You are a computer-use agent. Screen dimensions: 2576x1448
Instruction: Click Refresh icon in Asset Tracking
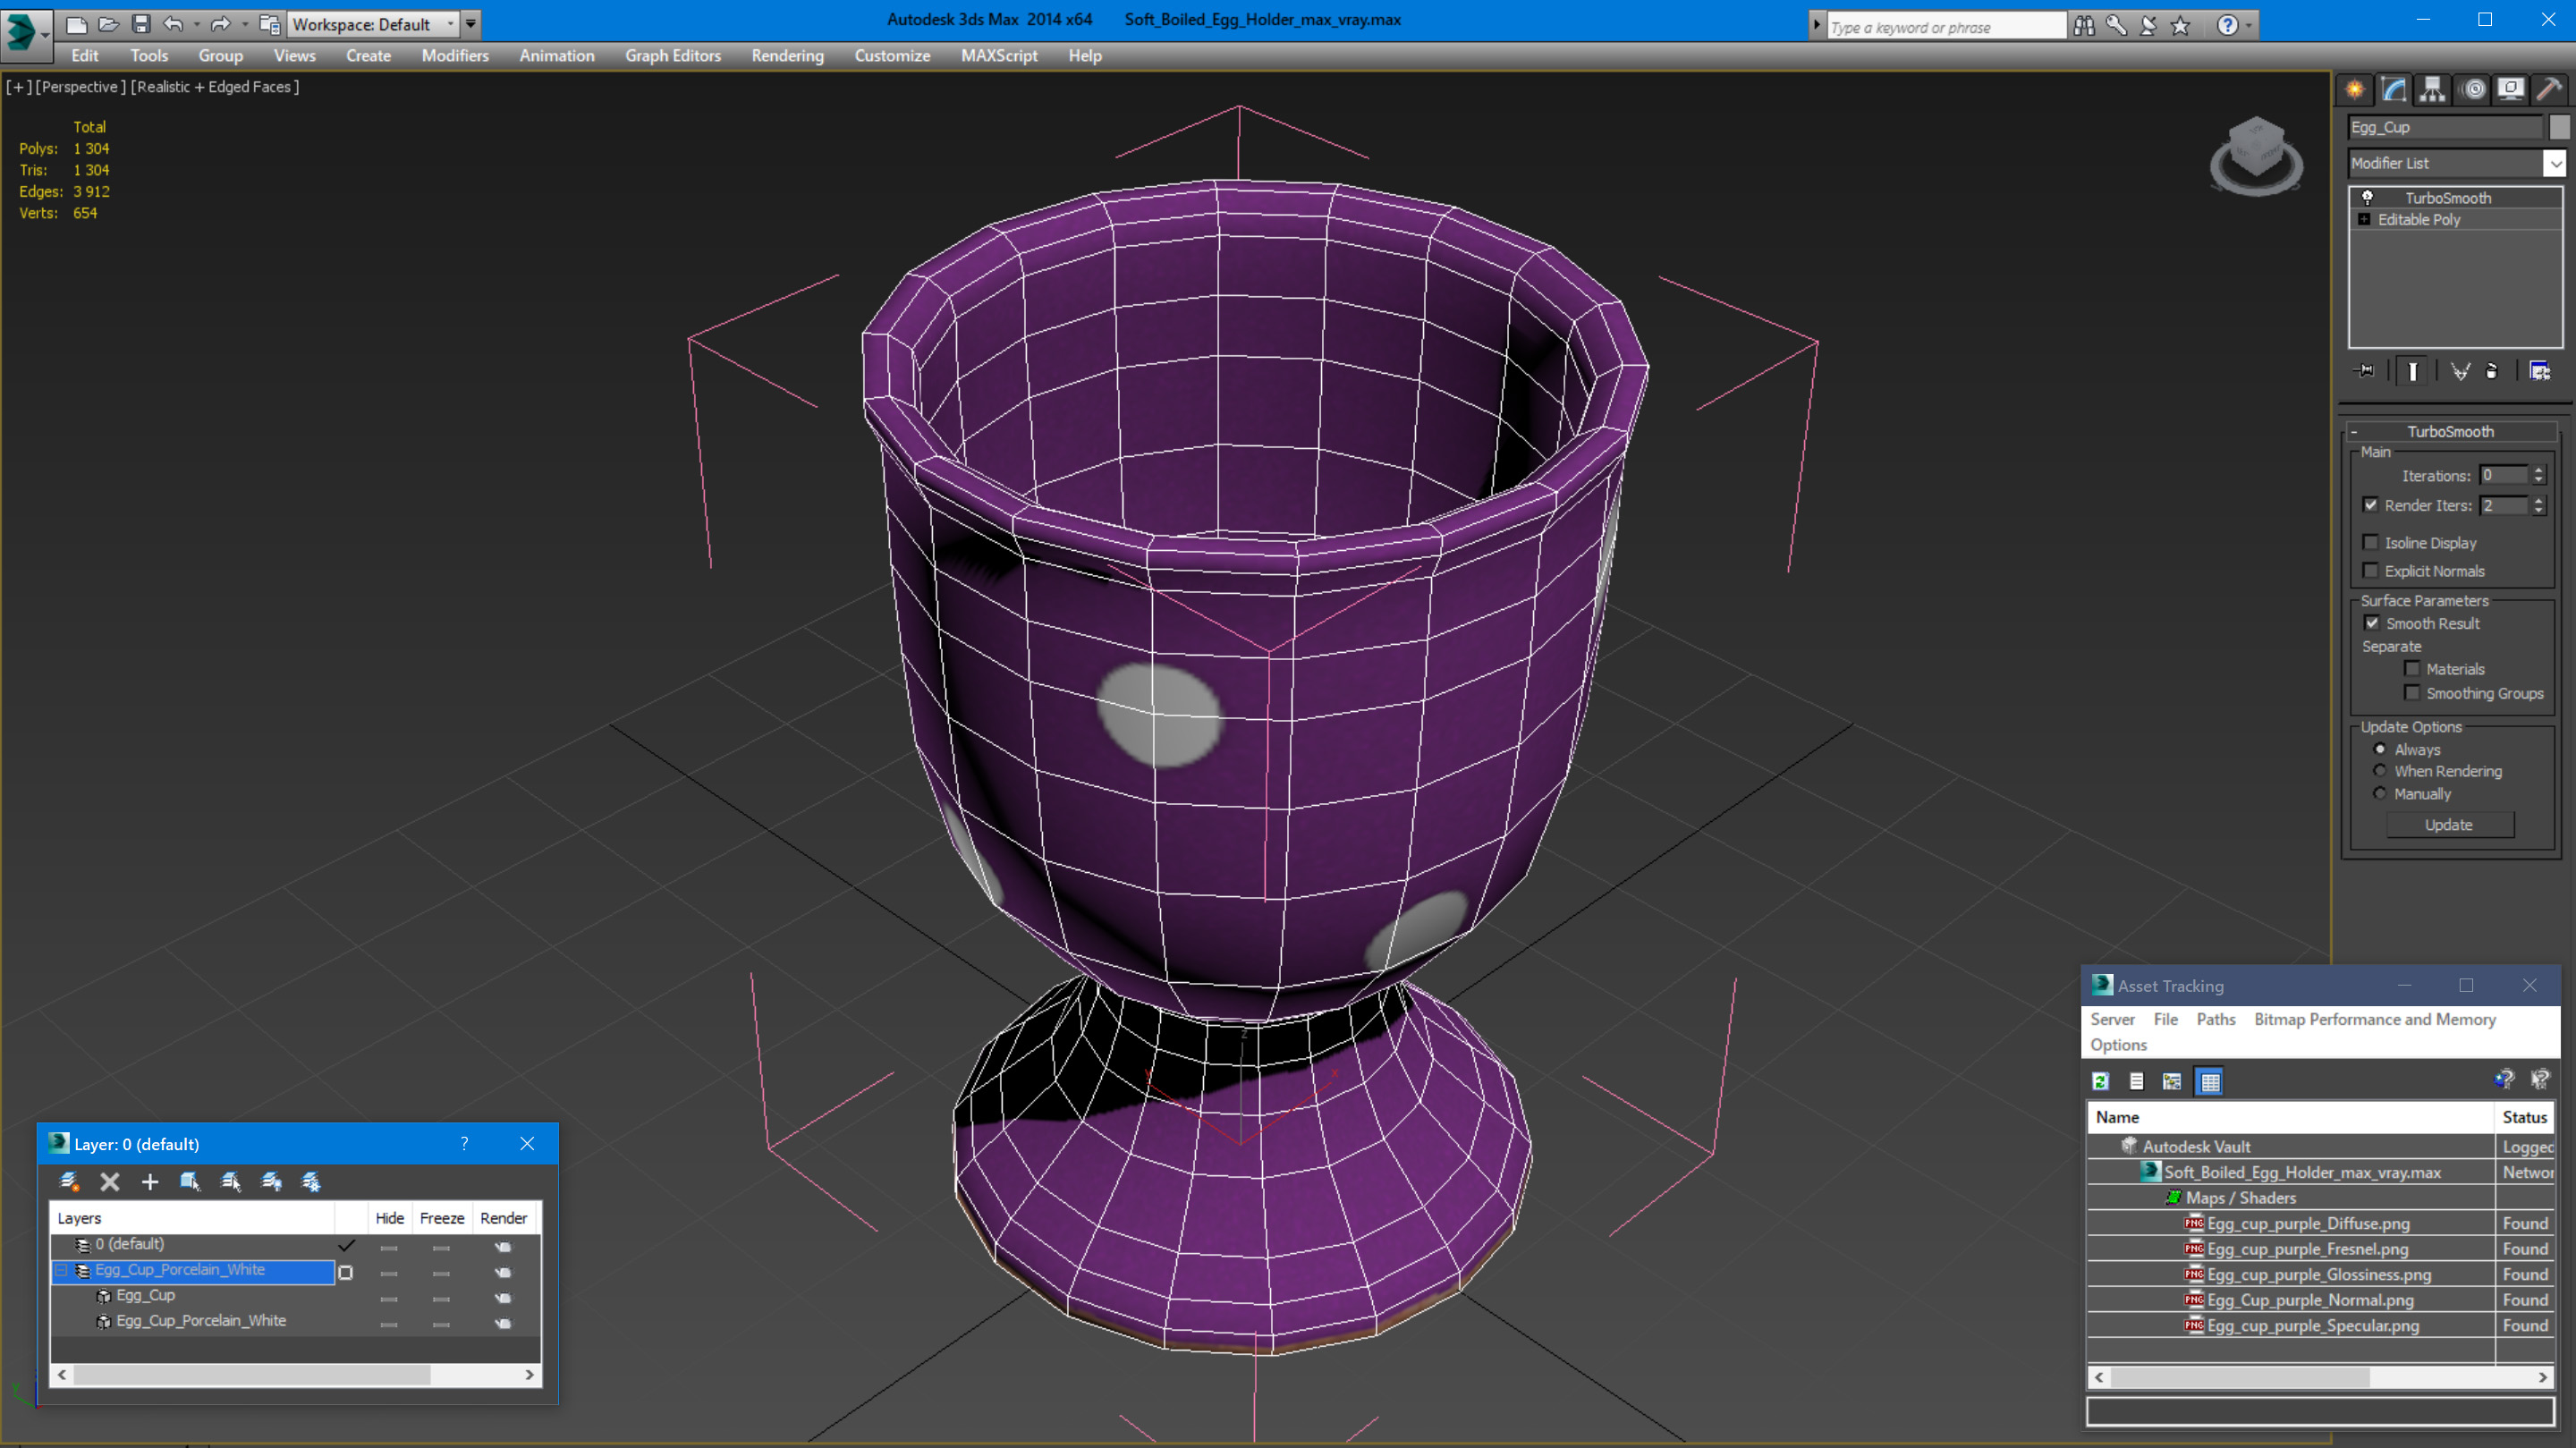tap(2100, 1081)
